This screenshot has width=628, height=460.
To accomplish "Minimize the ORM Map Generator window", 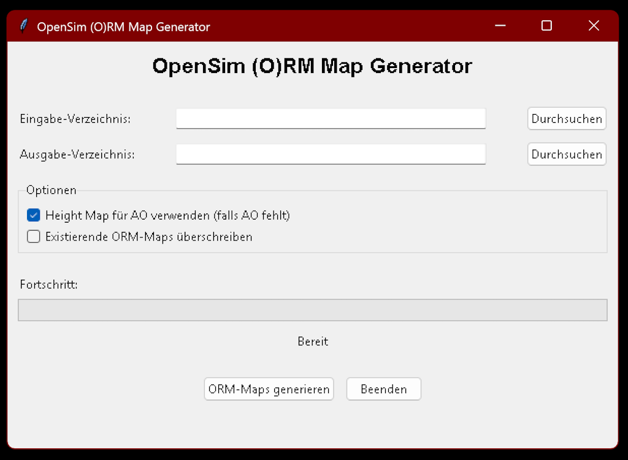I will click(500, 26).
